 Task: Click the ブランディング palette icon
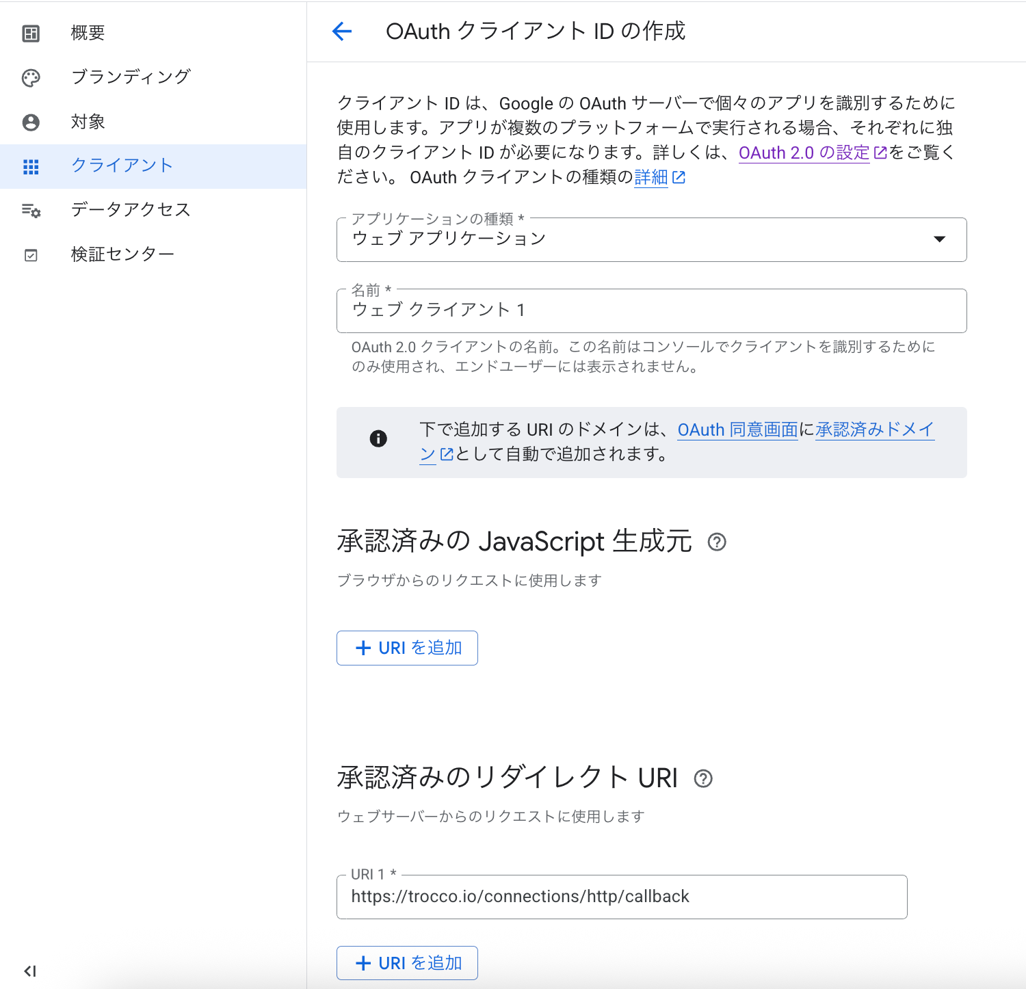click(x=31, y=78)
